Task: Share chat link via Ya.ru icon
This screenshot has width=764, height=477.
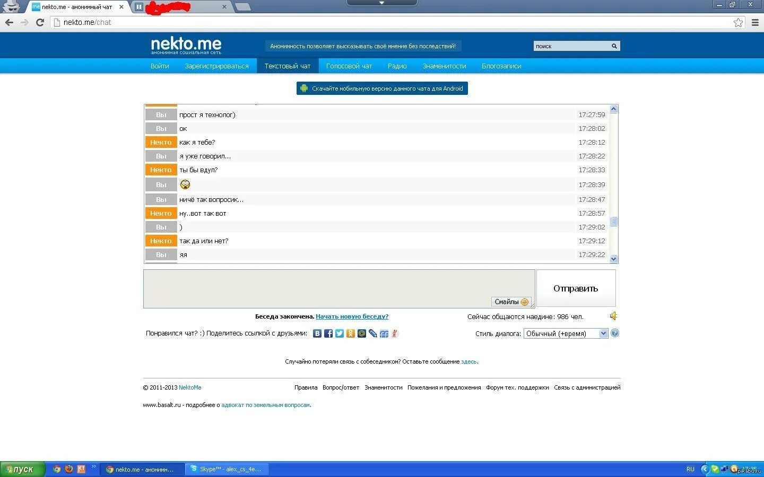Action: [395, 333]
